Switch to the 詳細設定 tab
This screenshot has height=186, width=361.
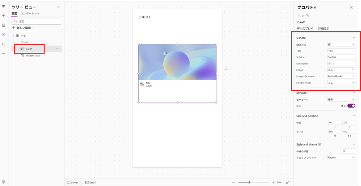point(324,29)
